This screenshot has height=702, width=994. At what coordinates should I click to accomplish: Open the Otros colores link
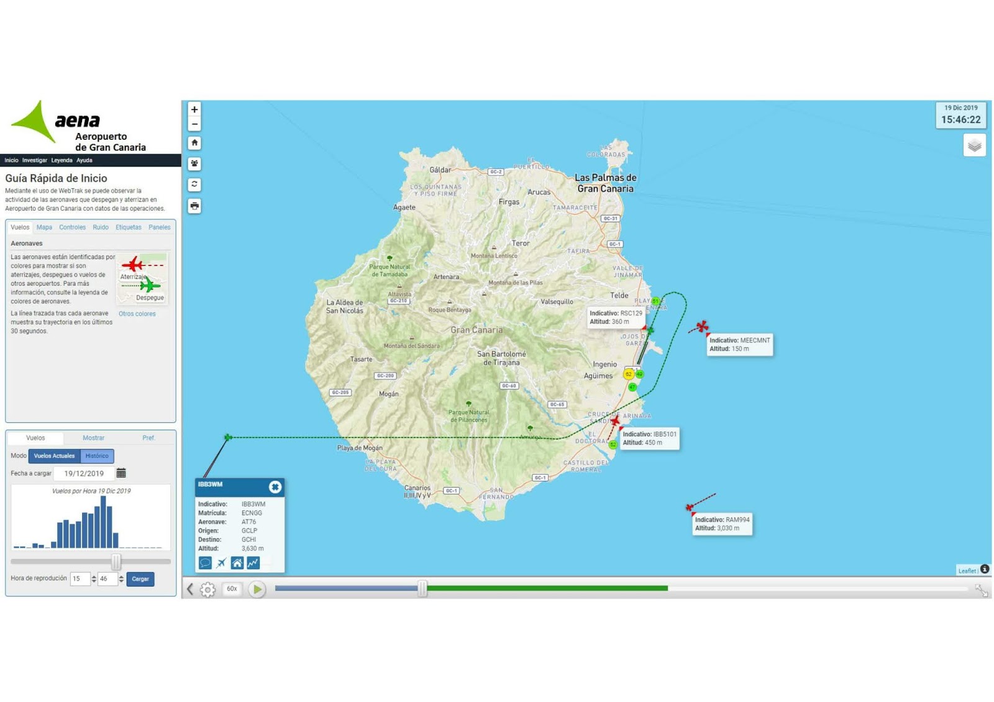[x=137, y=314]
